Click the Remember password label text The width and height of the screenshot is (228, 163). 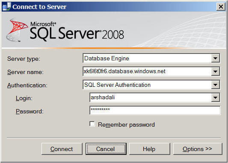tap(126, 124)
